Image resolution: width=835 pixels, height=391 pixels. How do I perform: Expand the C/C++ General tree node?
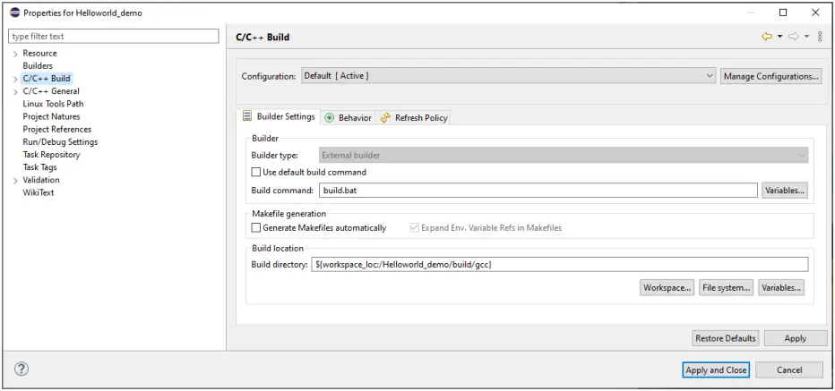tap(15, 92)
